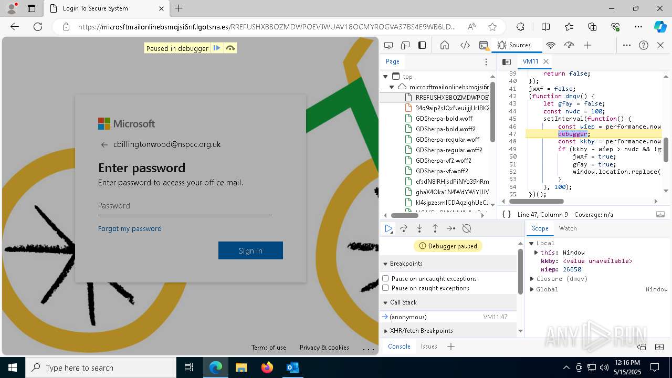Toggle device emulation icon
Viewport: 672px width, 378px height.
[x=405, y=45]
